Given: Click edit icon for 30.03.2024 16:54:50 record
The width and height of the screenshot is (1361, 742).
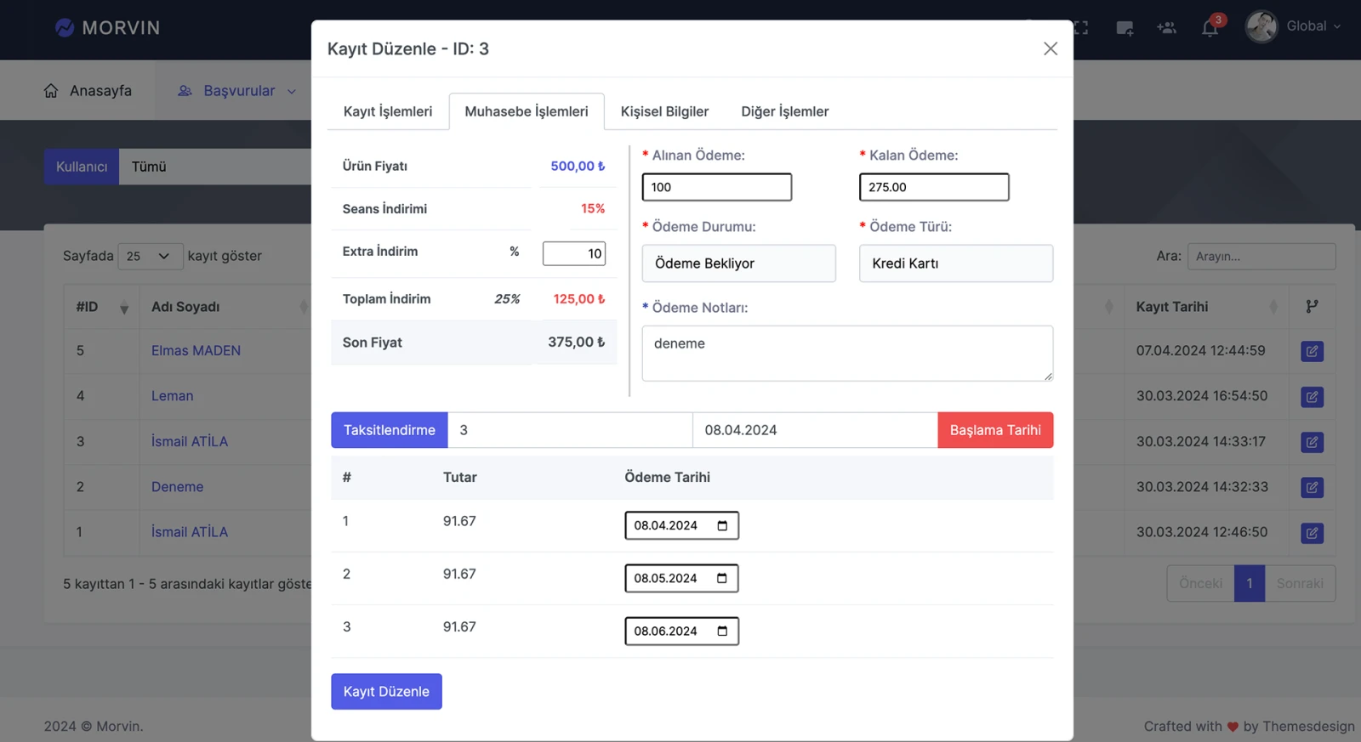Looking at the screenshot, I should pos(1312,397).
